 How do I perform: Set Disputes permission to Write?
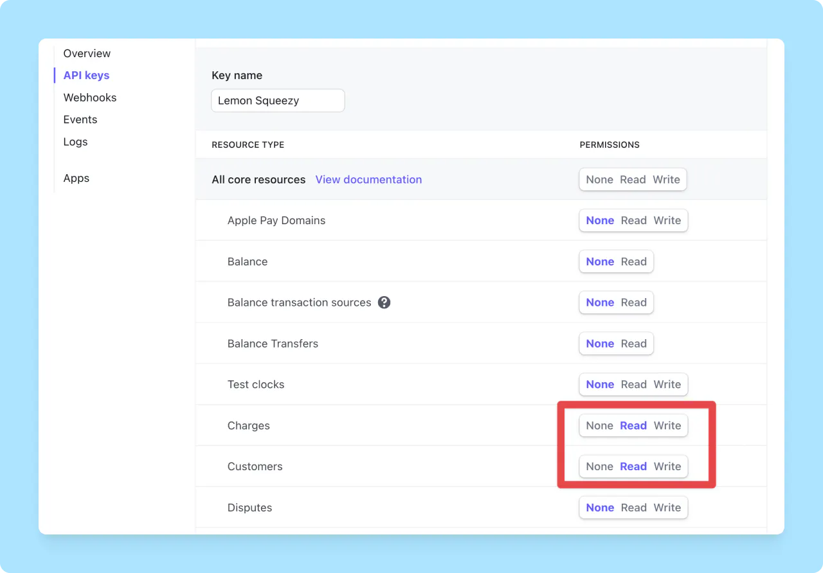pos(668,507)
